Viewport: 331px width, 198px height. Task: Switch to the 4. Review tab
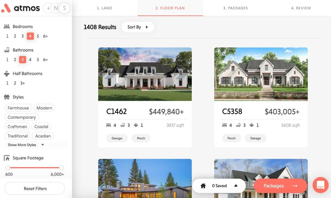pos(301,8)
